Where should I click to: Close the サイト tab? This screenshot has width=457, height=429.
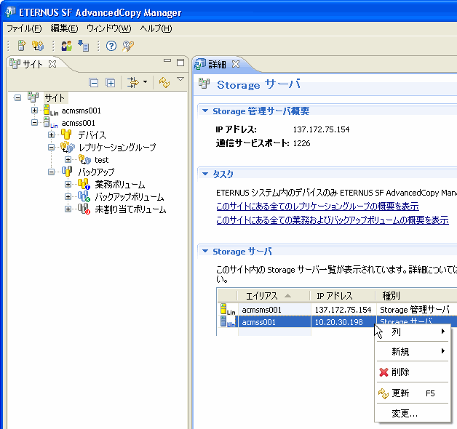click(x=52, y=64)
